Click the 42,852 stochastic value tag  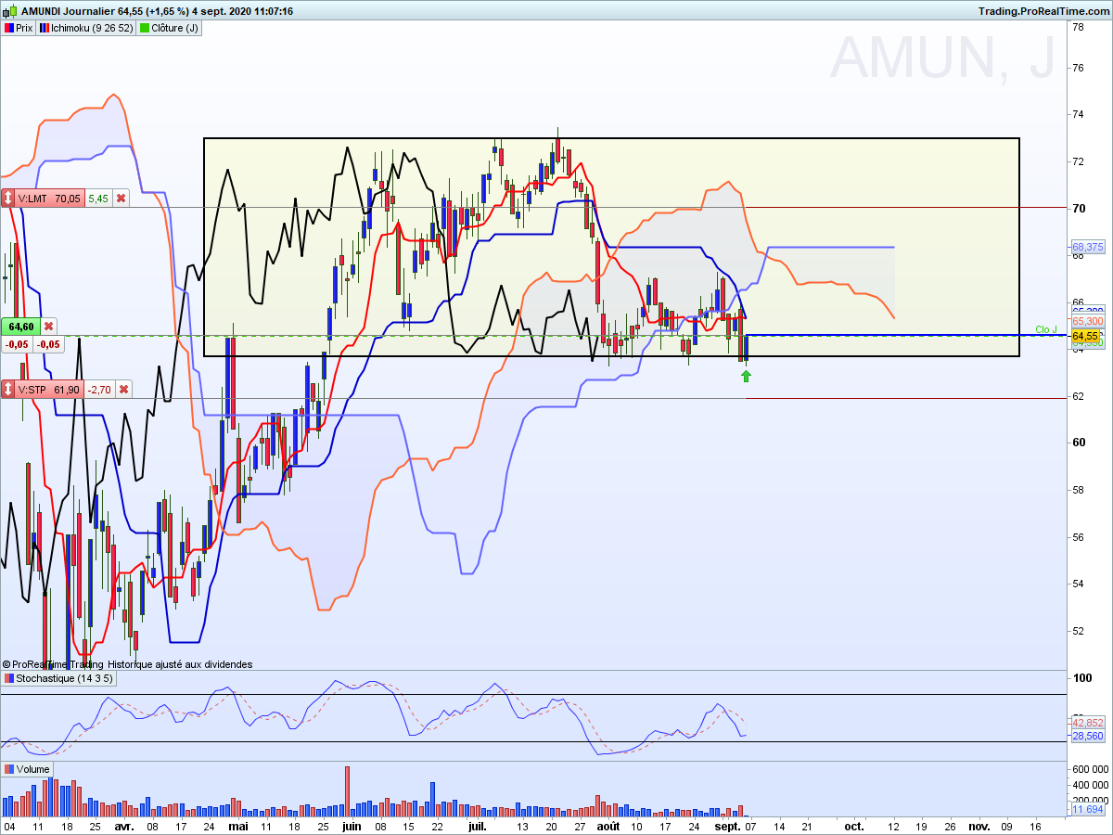(x=1087, y=723)
